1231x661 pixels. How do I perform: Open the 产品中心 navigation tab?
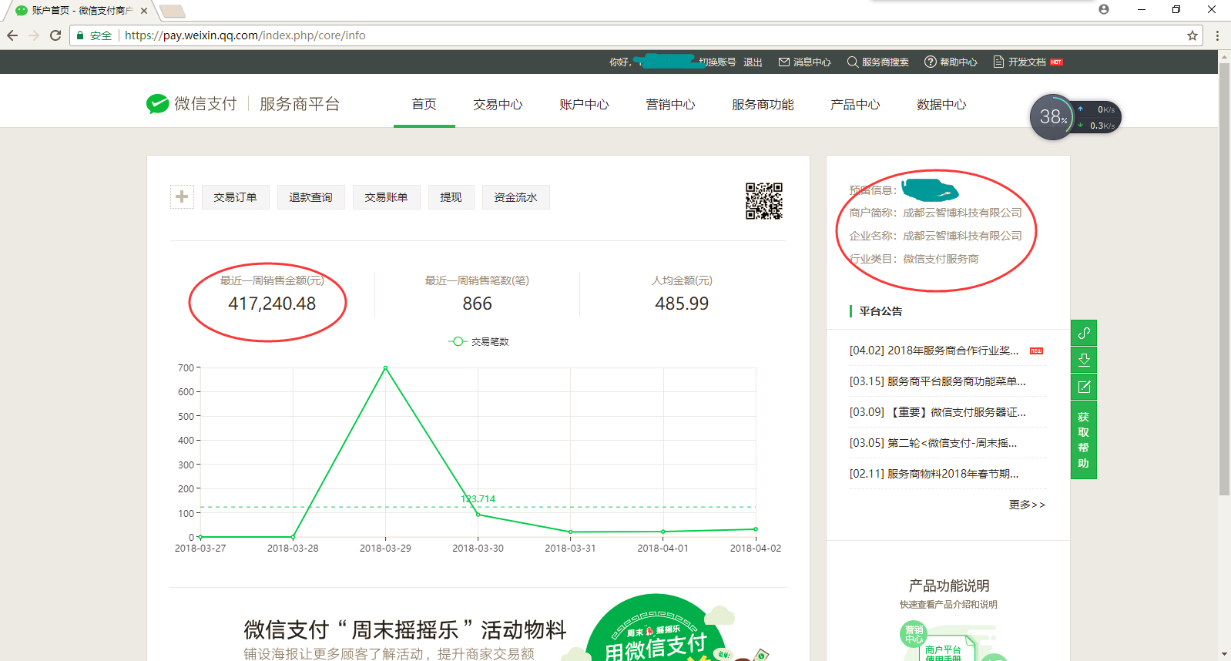coord(855,104)
